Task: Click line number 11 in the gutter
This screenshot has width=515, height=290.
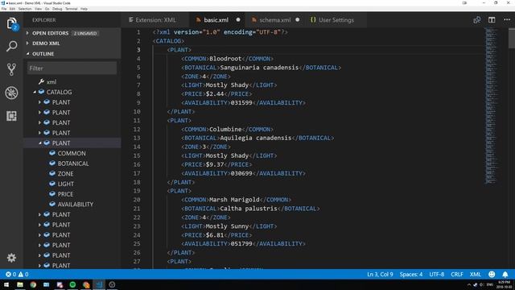Action: coord(137,120)
